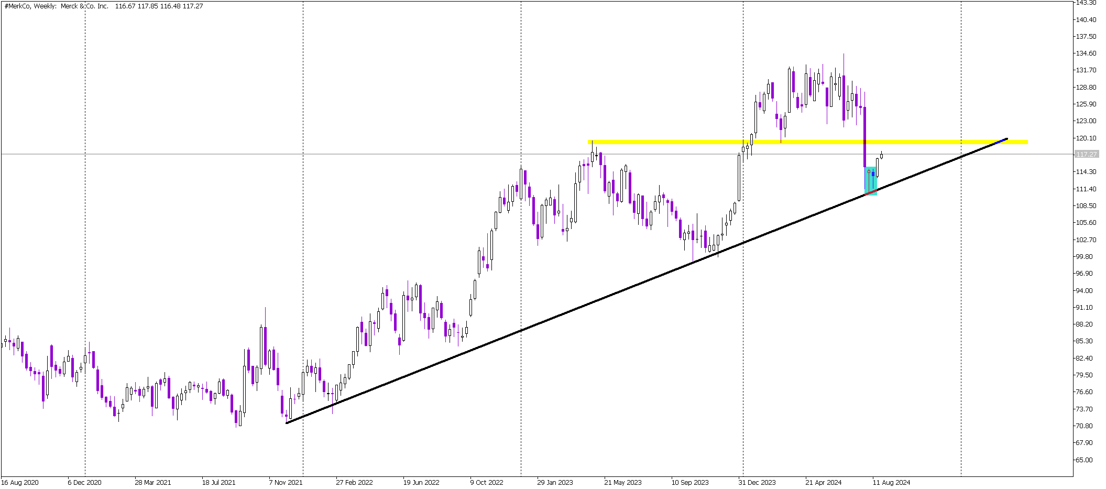Select the yellow horizontal resistance line
The height and width of the screenshot is (489, 1106).
click(x=807, y=142)
